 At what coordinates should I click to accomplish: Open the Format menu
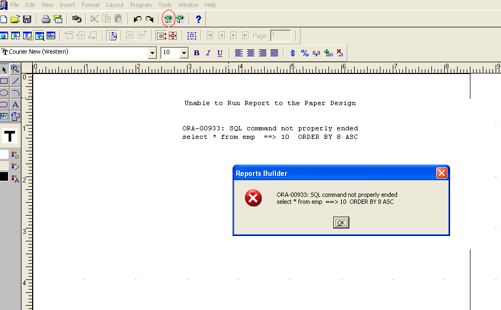point(91,5)
